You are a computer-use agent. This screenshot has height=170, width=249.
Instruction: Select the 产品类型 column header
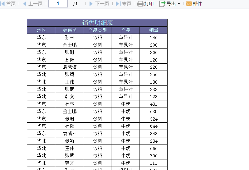97,30
